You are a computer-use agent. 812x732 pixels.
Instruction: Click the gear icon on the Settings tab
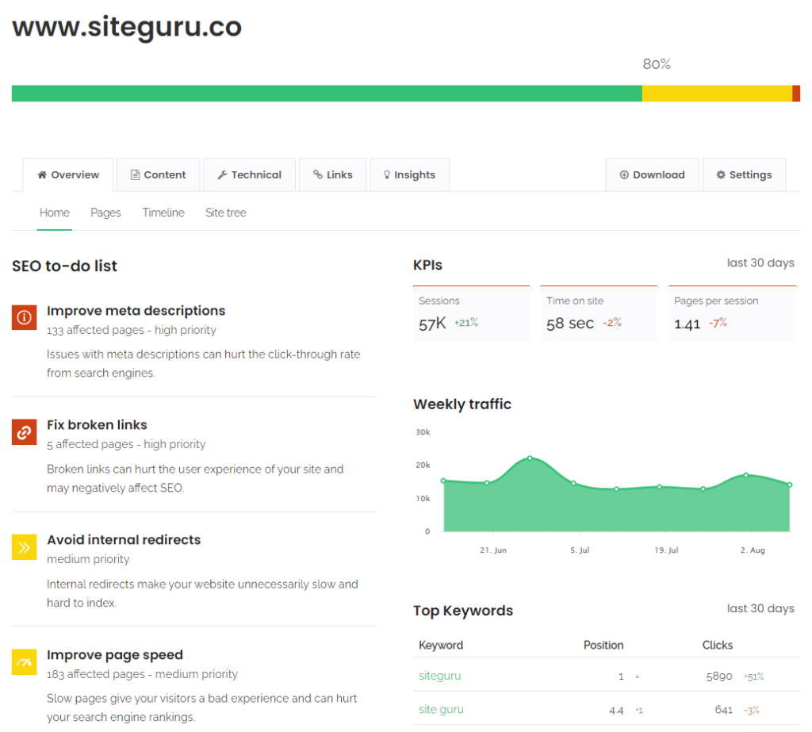click(720, 174)
